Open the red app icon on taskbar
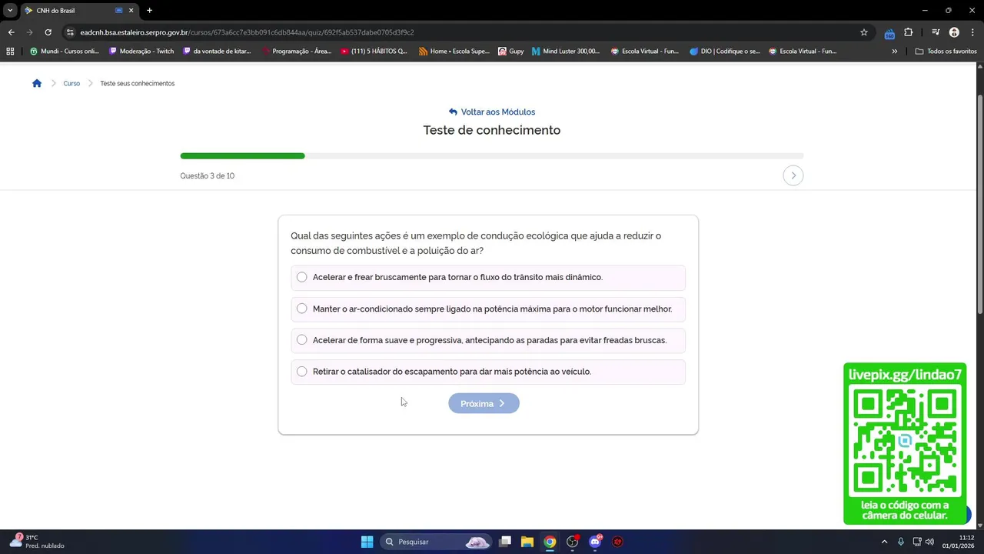This screenshot has width=984, height=554. [x=617, y=542]
